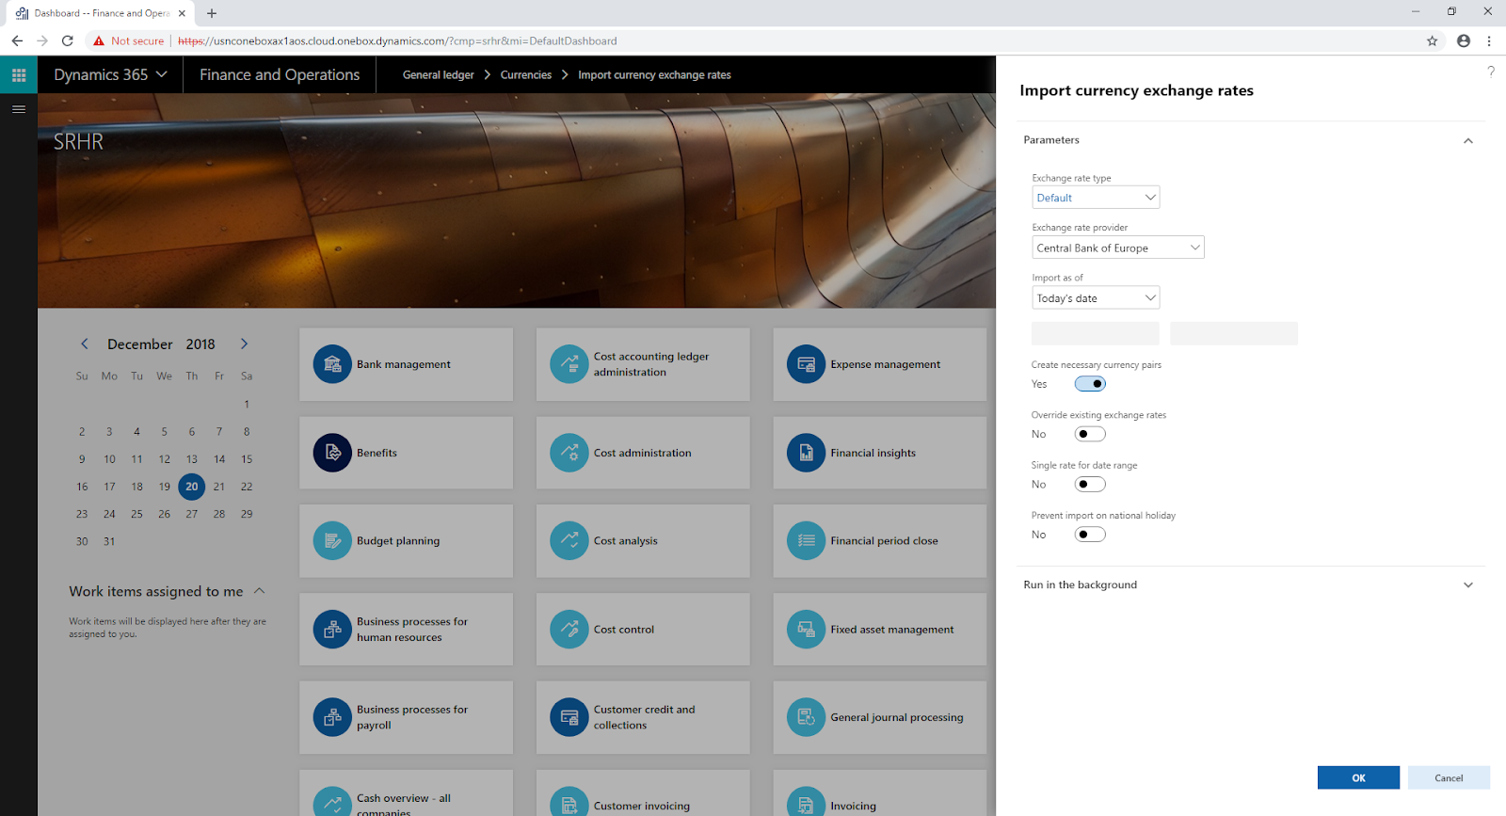
Task: Open the Invoicing tile icon
Action: tap(807, 802)
